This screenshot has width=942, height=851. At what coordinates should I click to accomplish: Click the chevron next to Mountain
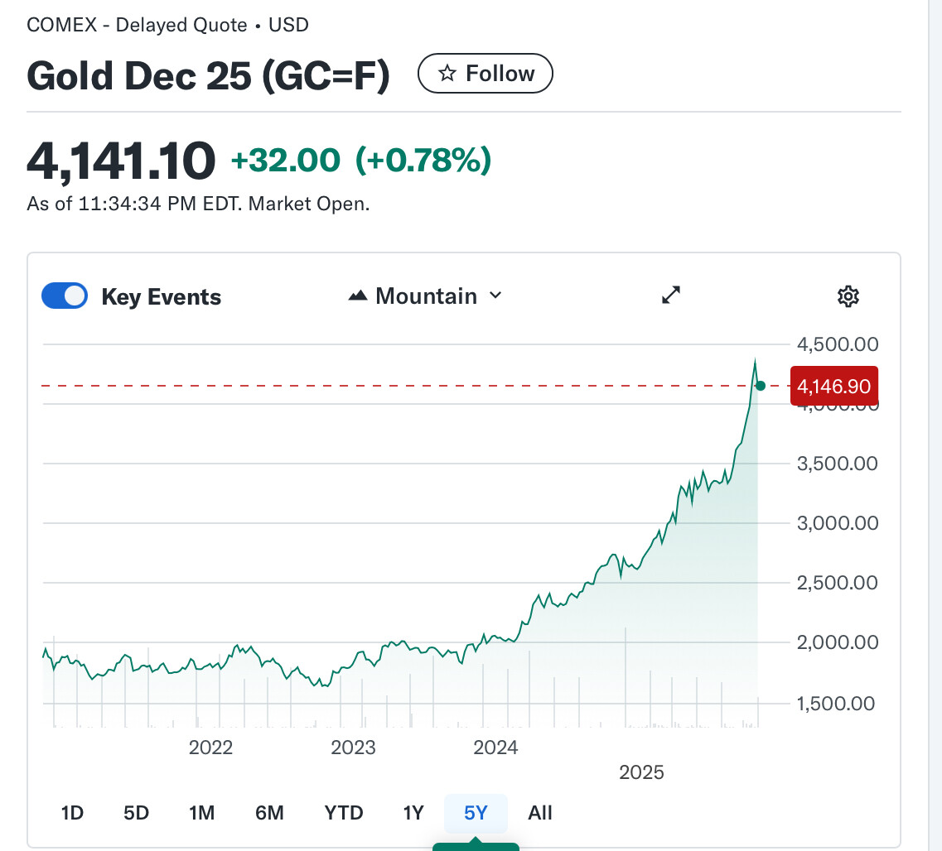[495, 296]
